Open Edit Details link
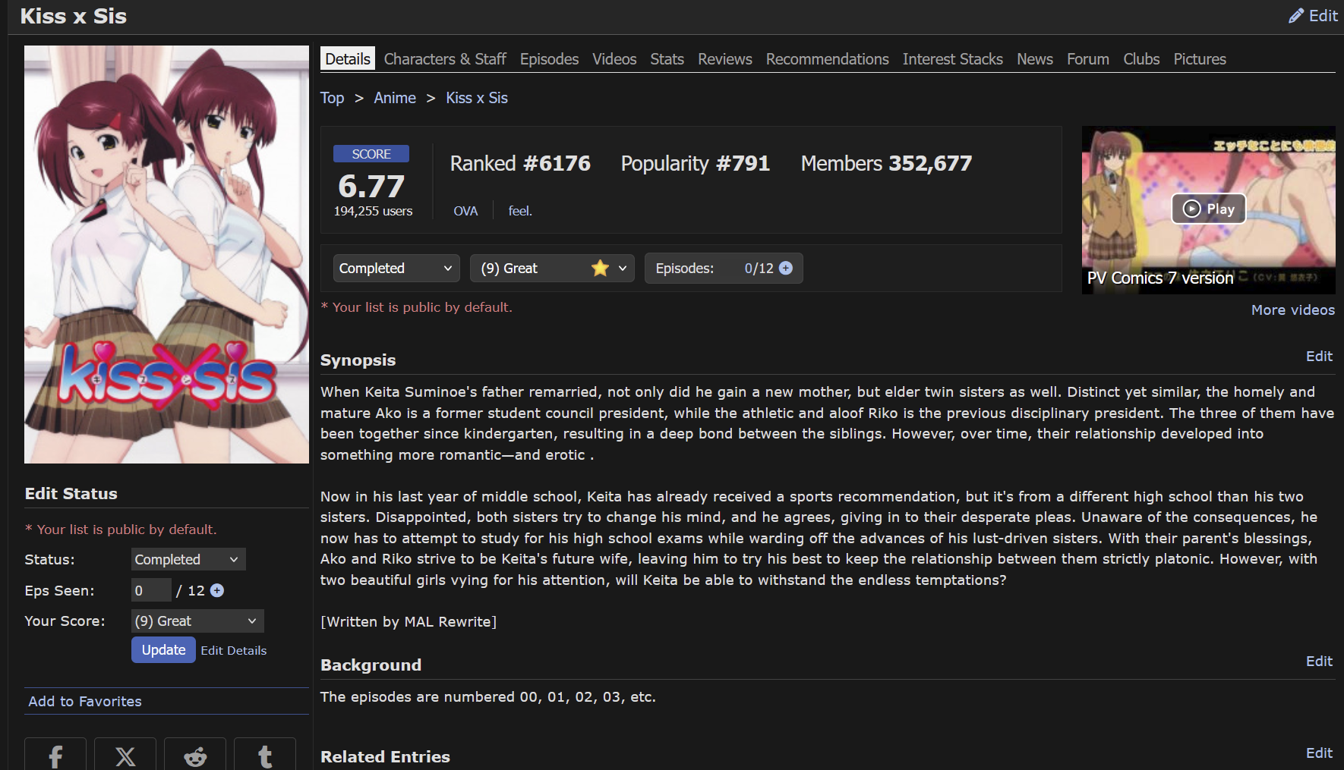This screenshot has height=770, width=1344. point(234,650)
